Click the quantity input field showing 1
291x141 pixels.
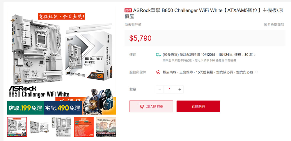170,90
